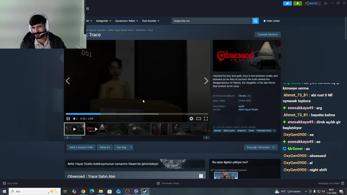Open the purple chat app taskbar icon

[136, 191]
